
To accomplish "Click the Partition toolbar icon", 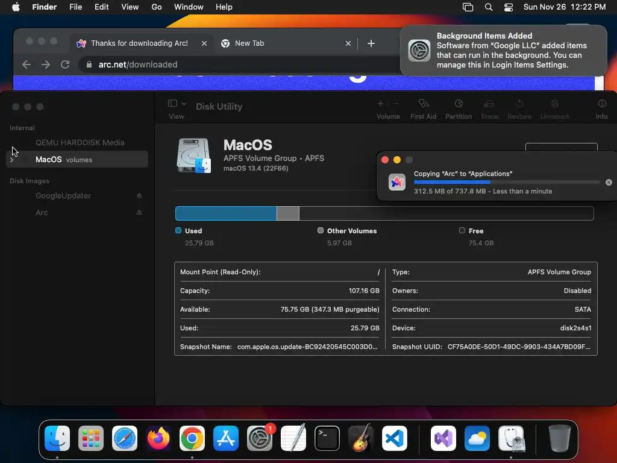I will [x=459, y=104].
